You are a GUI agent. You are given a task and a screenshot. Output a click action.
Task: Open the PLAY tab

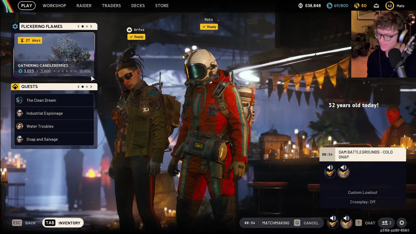click(27, 6)
